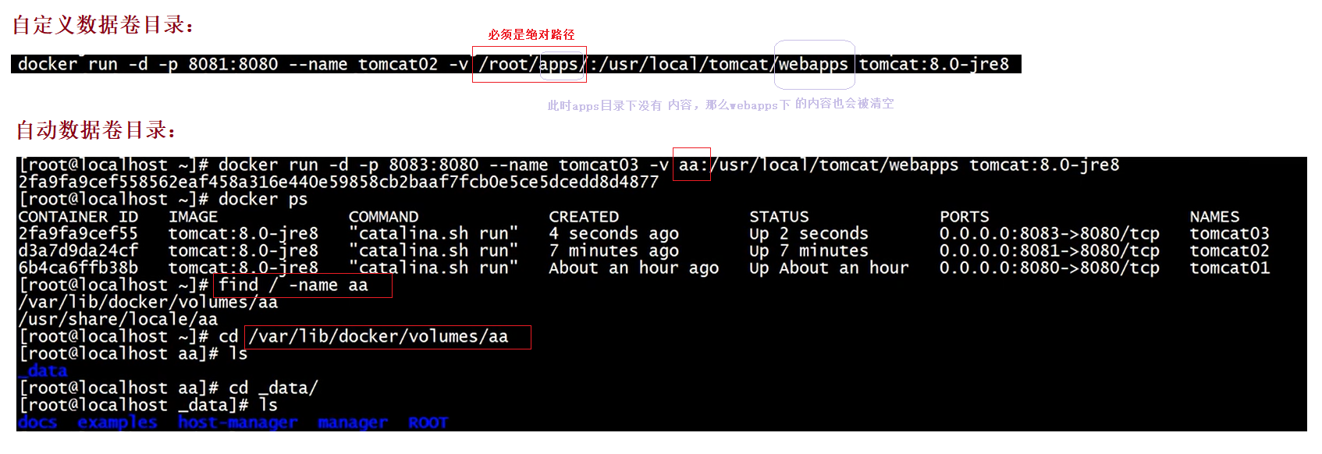1322x454 pixels.
Task: Click the boxed find / -name aa command
Action: (303, 286)
